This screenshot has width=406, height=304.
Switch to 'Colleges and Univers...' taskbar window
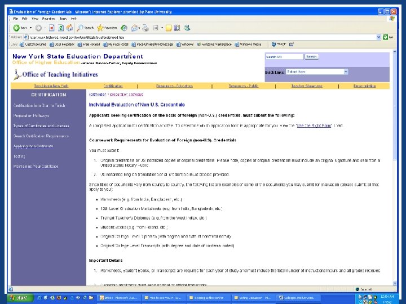[x=298, y=298]
